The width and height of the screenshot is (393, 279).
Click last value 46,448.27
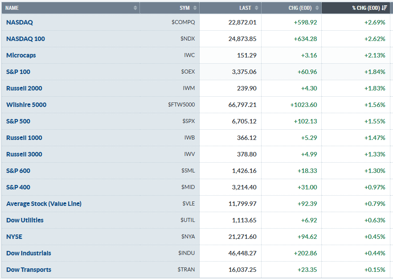pos(242,253)
